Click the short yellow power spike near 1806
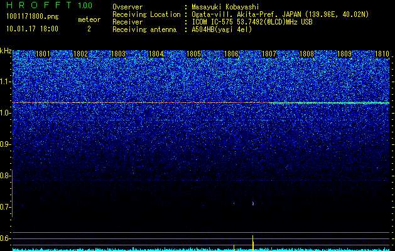Viewport: 395px width, 251px height. pos(234,247)
